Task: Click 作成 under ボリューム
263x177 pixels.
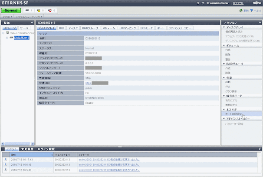Action: pos(228,50)
